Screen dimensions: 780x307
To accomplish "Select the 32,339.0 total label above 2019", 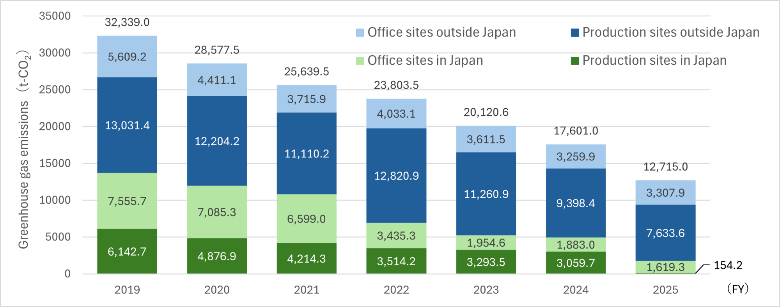I will click(127, 23).
